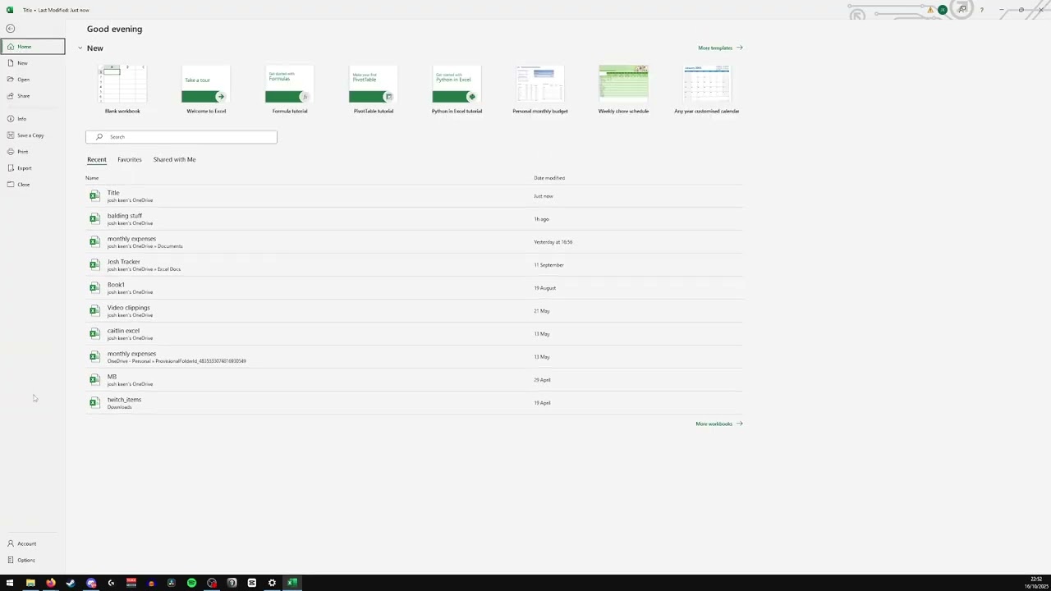
Task: Sort by Date modified column header
Action: point(549,178)
